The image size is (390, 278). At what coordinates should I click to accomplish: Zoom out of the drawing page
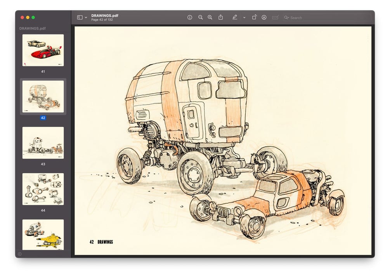[201, 17]
